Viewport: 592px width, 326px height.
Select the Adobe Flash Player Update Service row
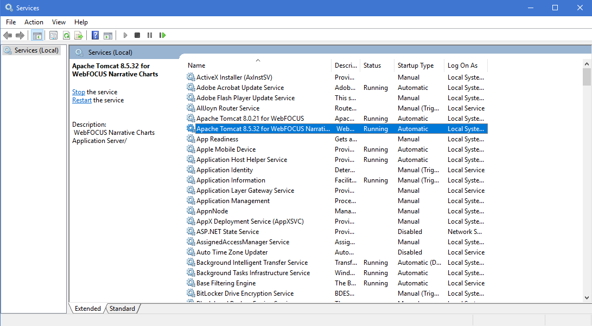point(337,98)
